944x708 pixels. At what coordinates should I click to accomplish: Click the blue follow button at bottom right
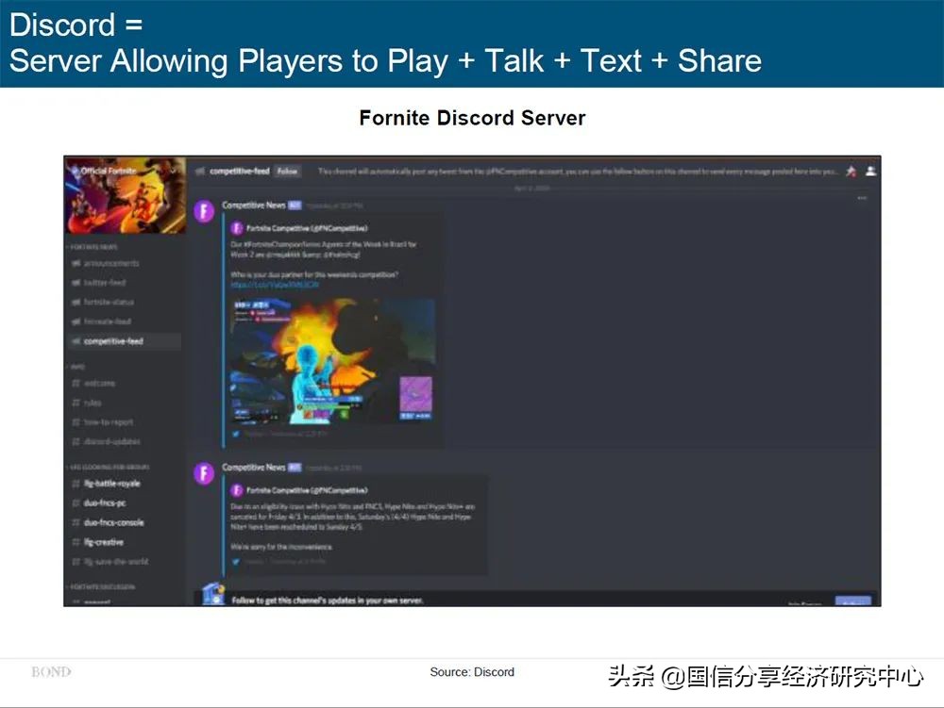(854, 601)
